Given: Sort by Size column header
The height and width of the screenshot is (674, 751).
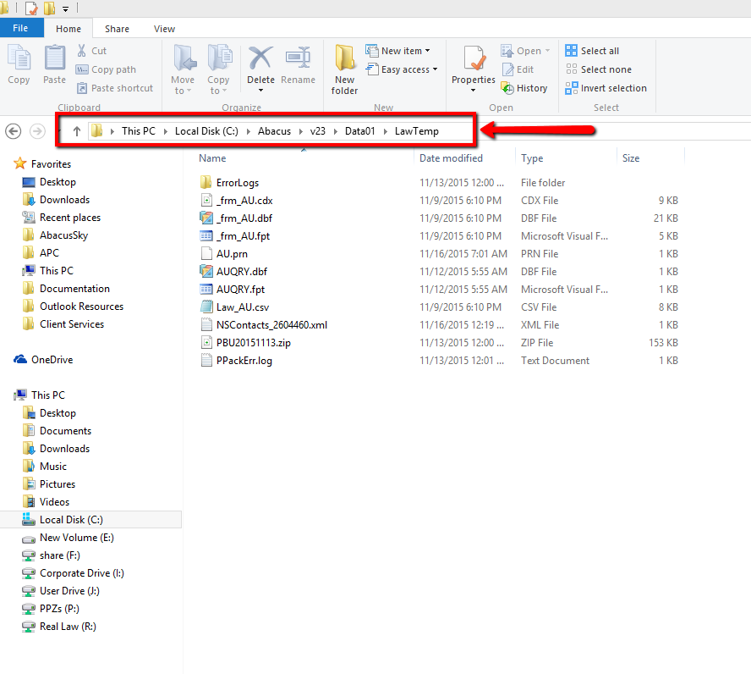Looking at the screenshot, I should click(630, 158).
